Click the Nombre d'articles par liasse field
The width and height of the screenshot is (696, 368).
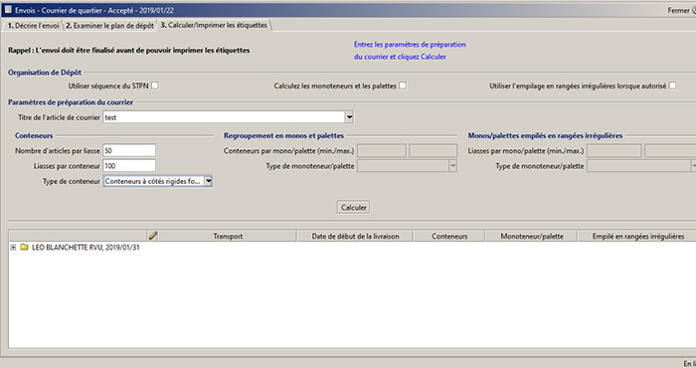129,150
